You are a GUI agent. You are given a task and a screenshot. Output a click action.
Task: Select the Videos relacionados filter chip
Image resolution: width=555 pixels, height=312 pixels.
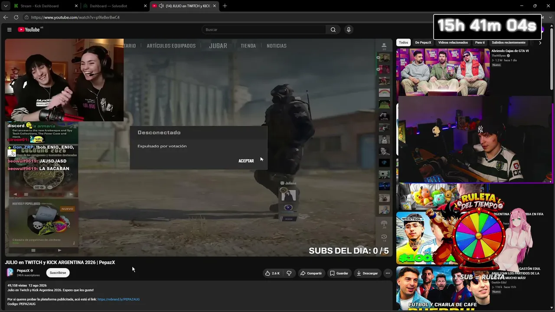pos(453,42)
